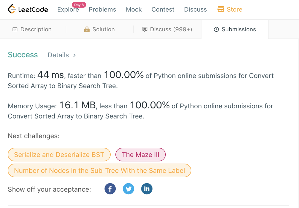Click the LeetCode logo icon
The image size is (299, 208).
point(11,9)
